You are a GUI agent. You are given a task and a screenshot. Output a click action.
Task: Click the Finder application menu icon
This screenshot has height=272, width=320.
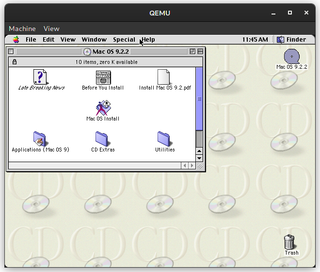pyautogui.click(x=280, y=40)
